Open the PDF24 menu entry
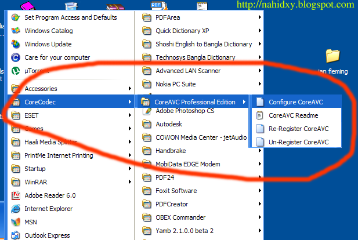This screenshot has height=240, width=358. point(200,177)
